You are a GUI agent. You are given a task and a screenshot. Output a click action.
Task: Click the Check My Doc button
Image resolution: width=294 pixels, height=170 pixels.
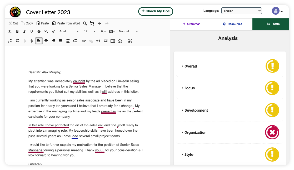[156, 11]
